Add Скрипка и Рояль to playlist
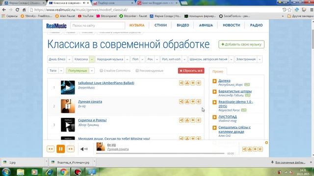 (193, 120)
